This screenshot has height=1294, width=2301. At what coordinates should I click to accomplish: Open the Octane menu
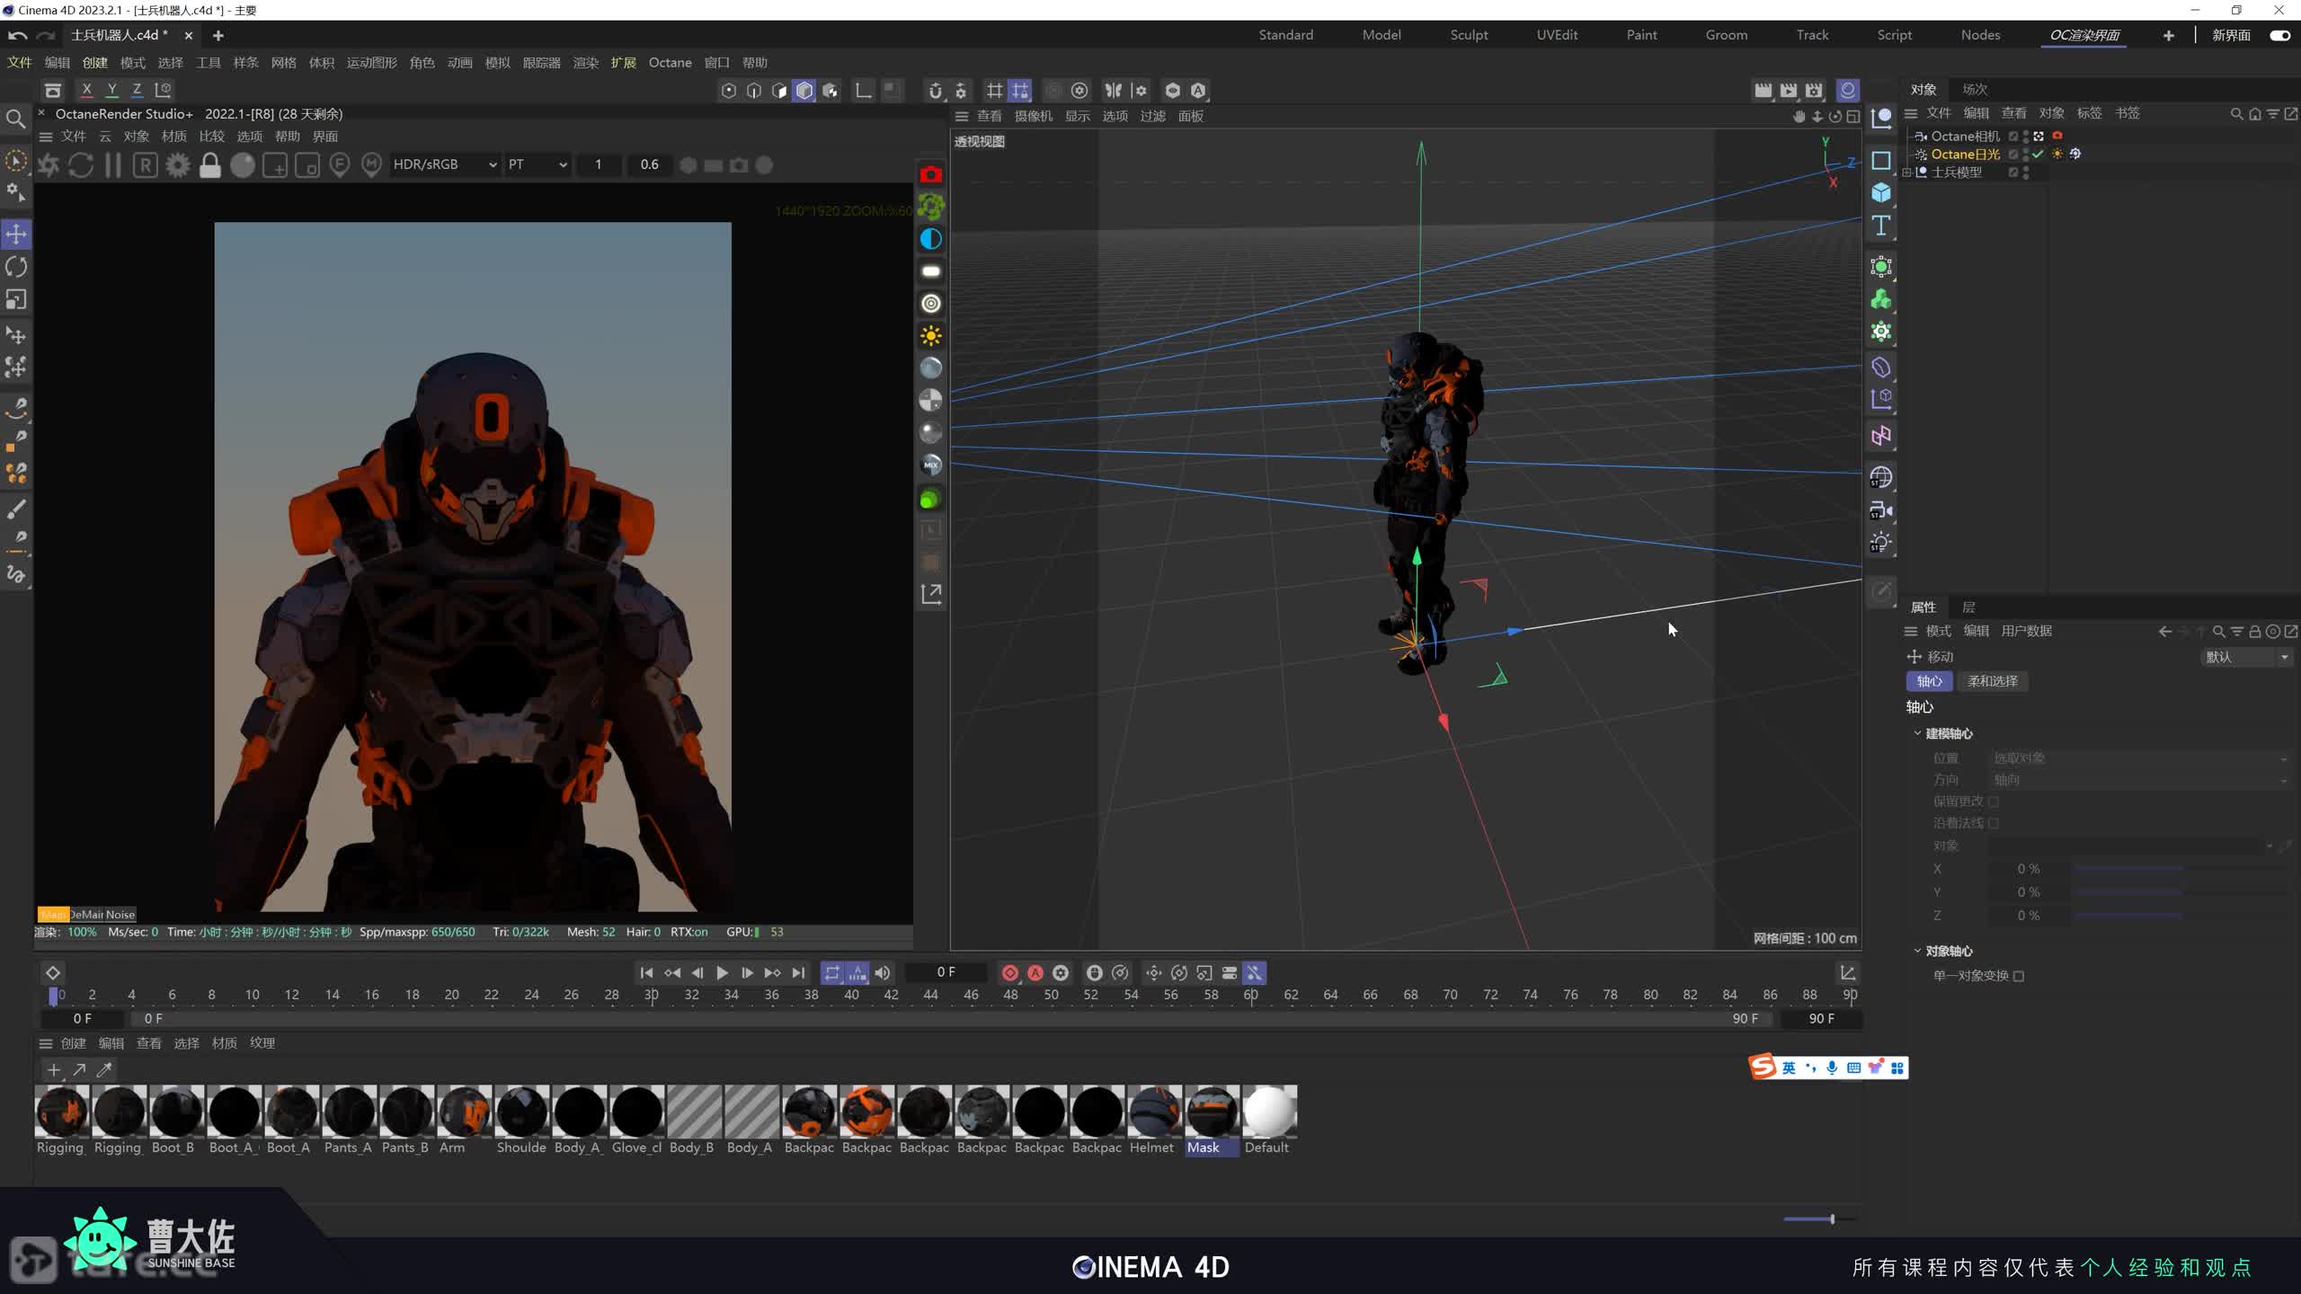coord(670,63)
